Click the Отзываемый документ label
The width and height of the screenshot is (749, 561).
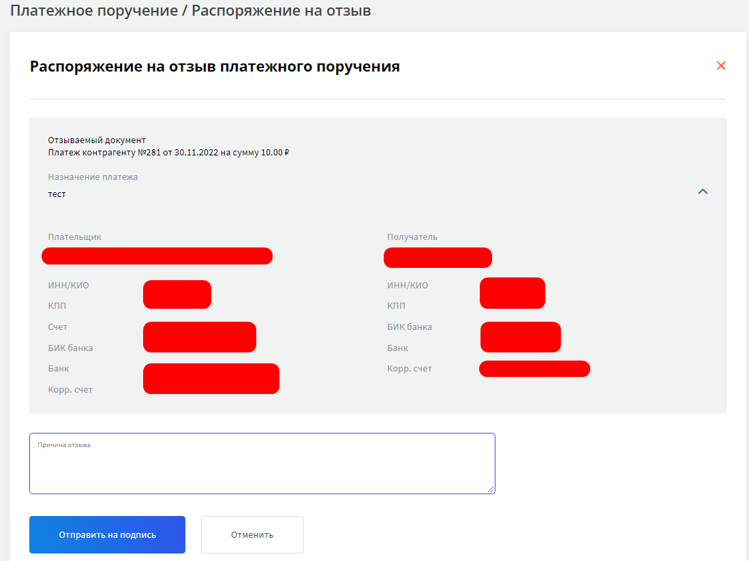click(97, 140)
